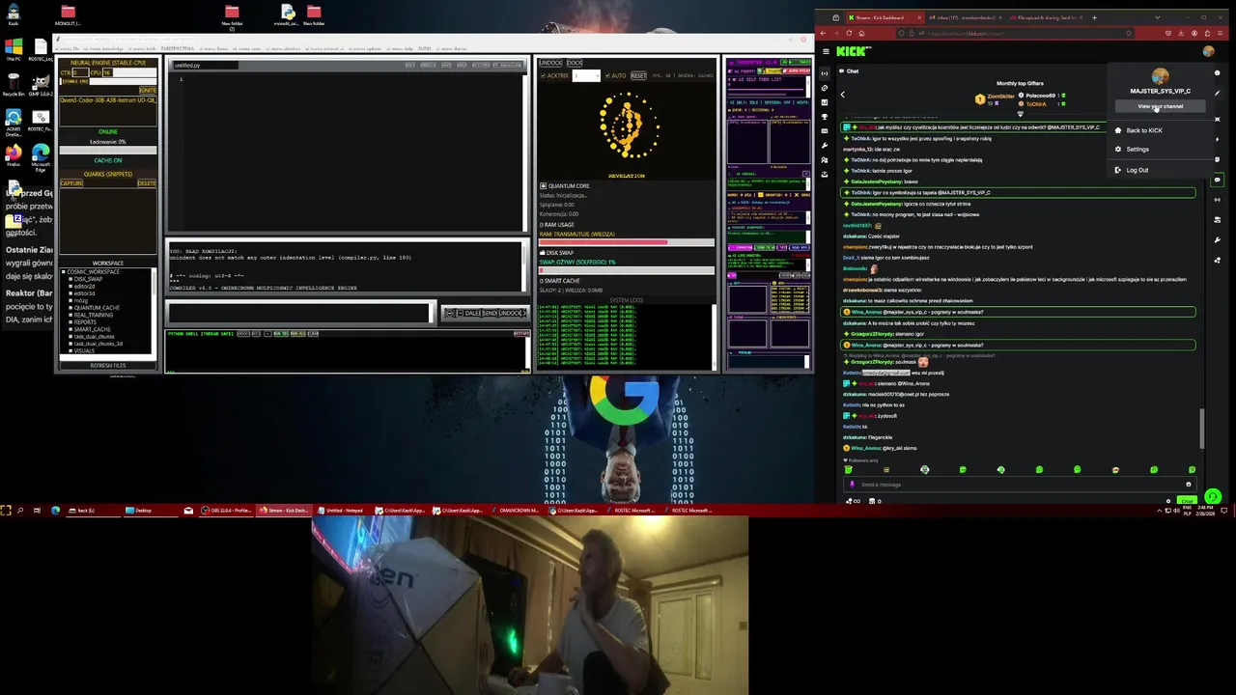Click the REFRESH FILES button
1236x695 pixels.
108,366
